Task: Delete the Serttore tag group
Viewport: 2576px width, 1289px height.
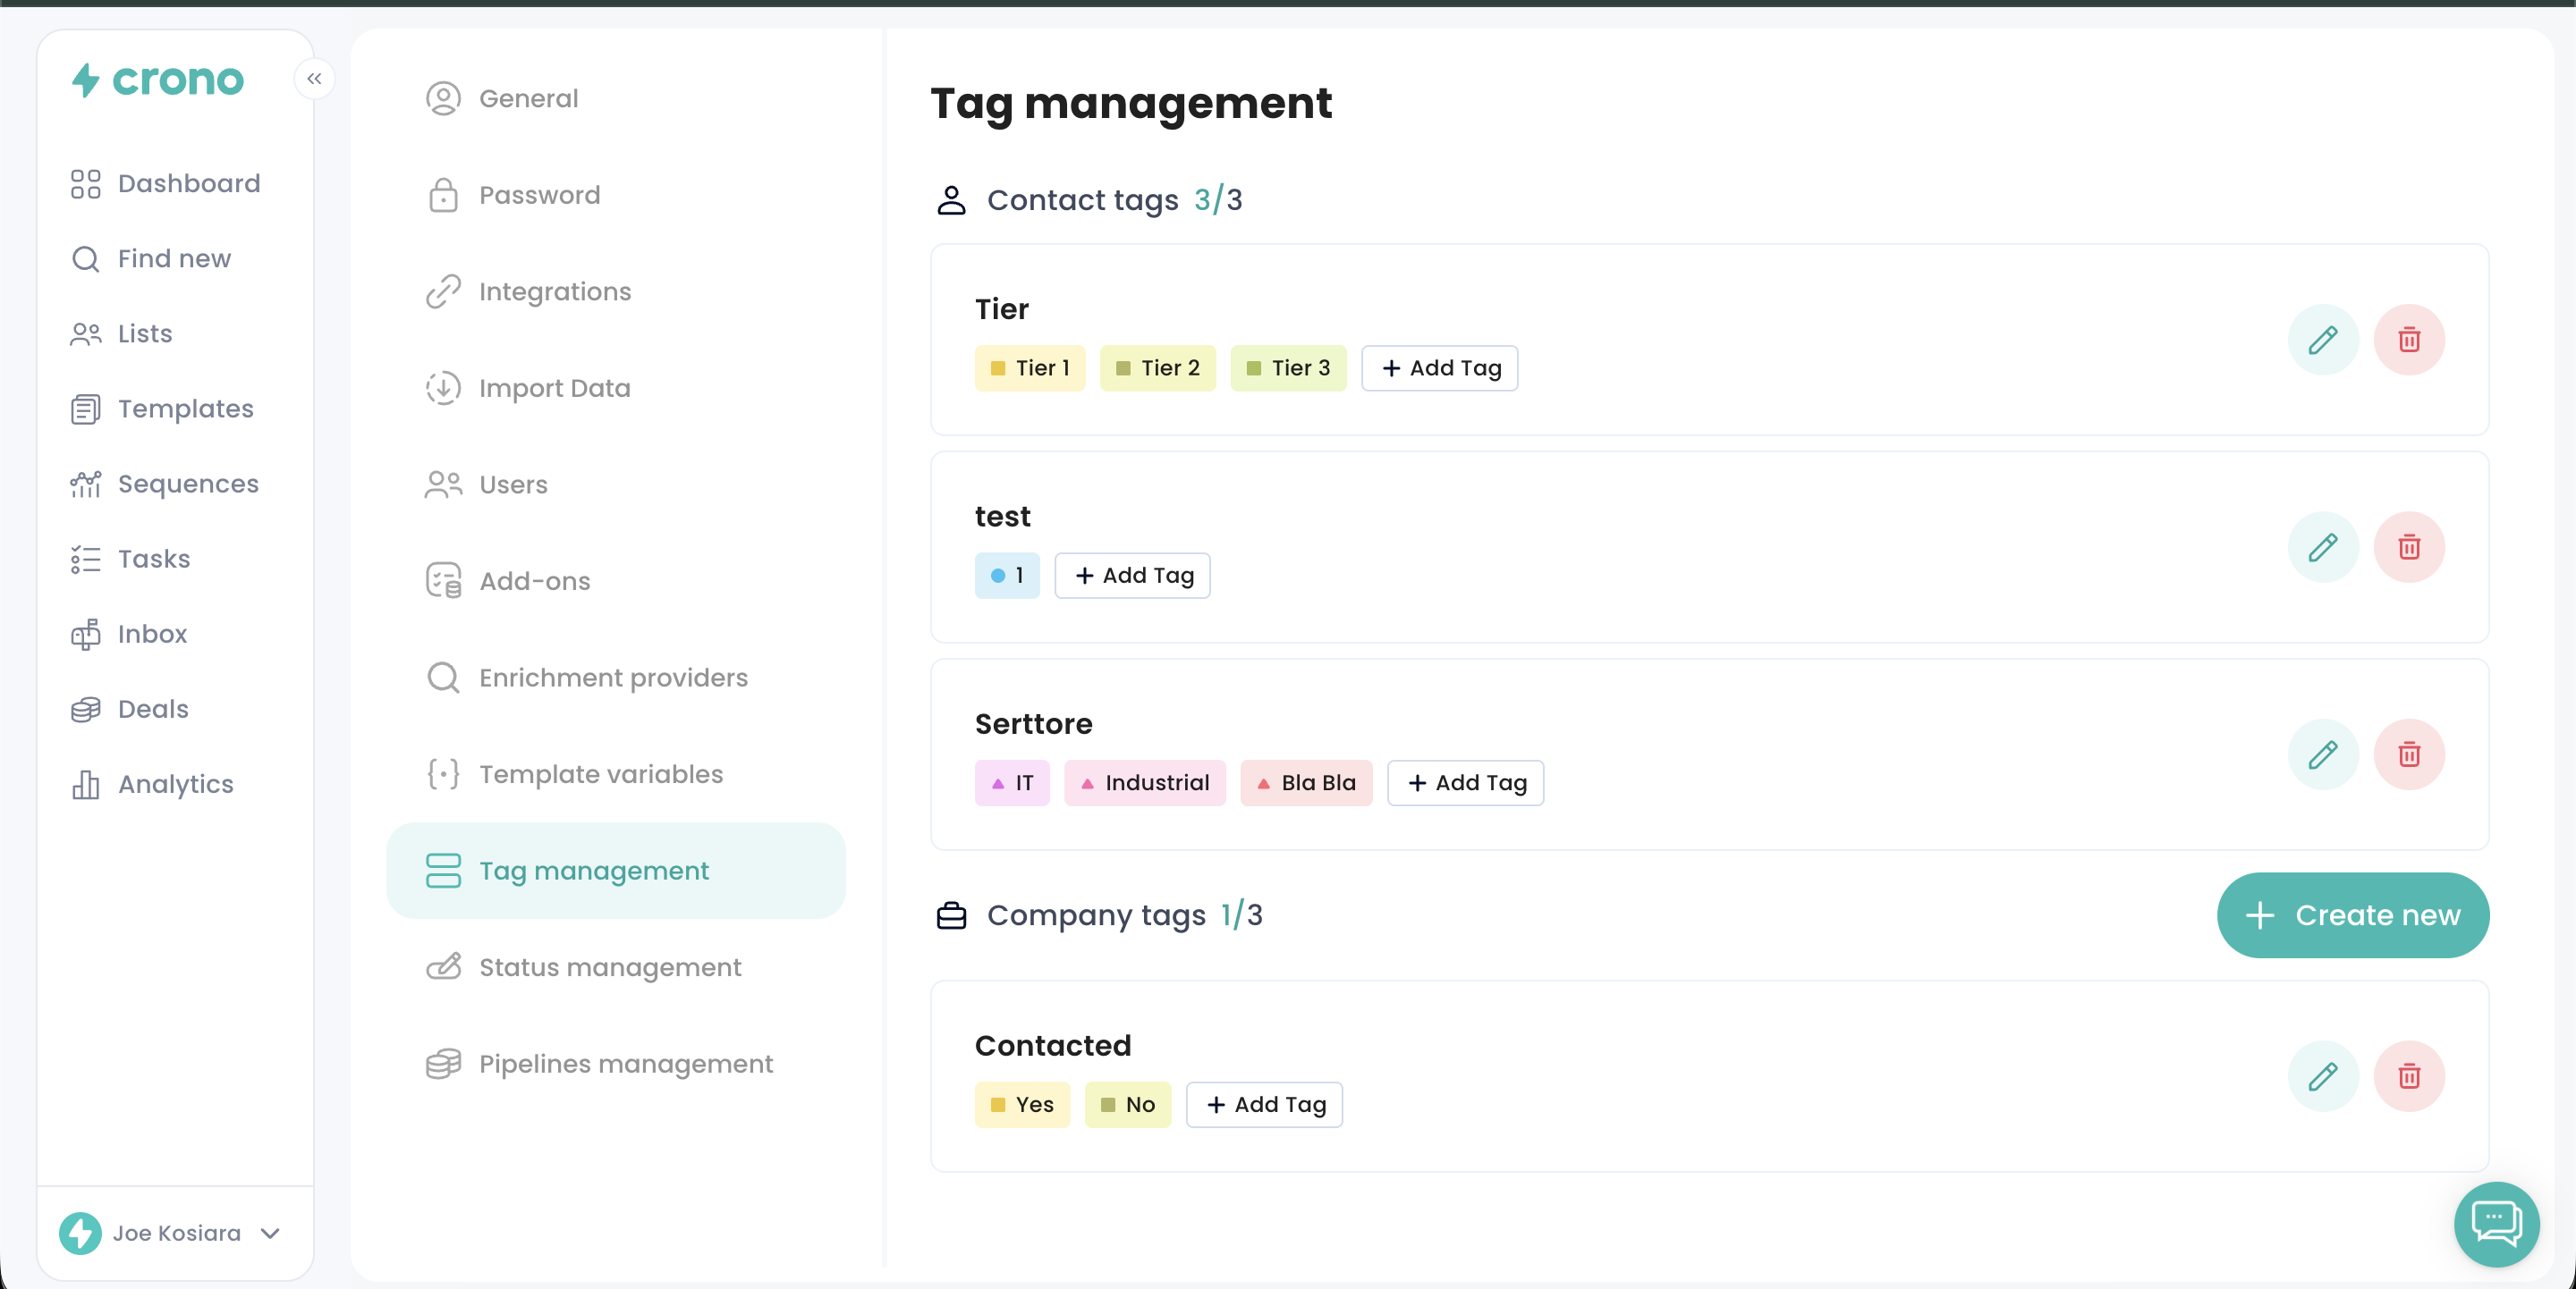Action: click(2408, 754)
